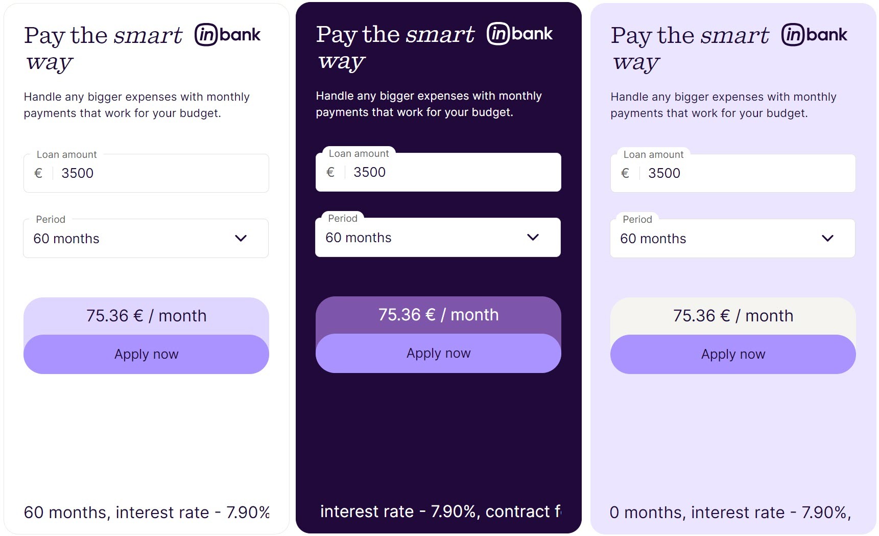Focus Loan amount field in dark card

click(450, 172)
